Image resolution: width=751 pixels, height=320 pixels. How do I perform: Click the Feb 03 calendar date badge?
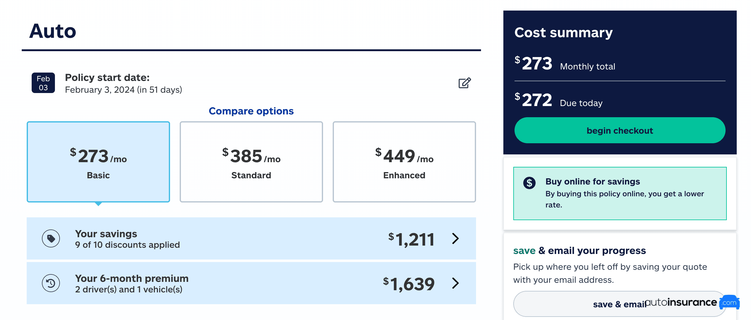coord(43,83)
